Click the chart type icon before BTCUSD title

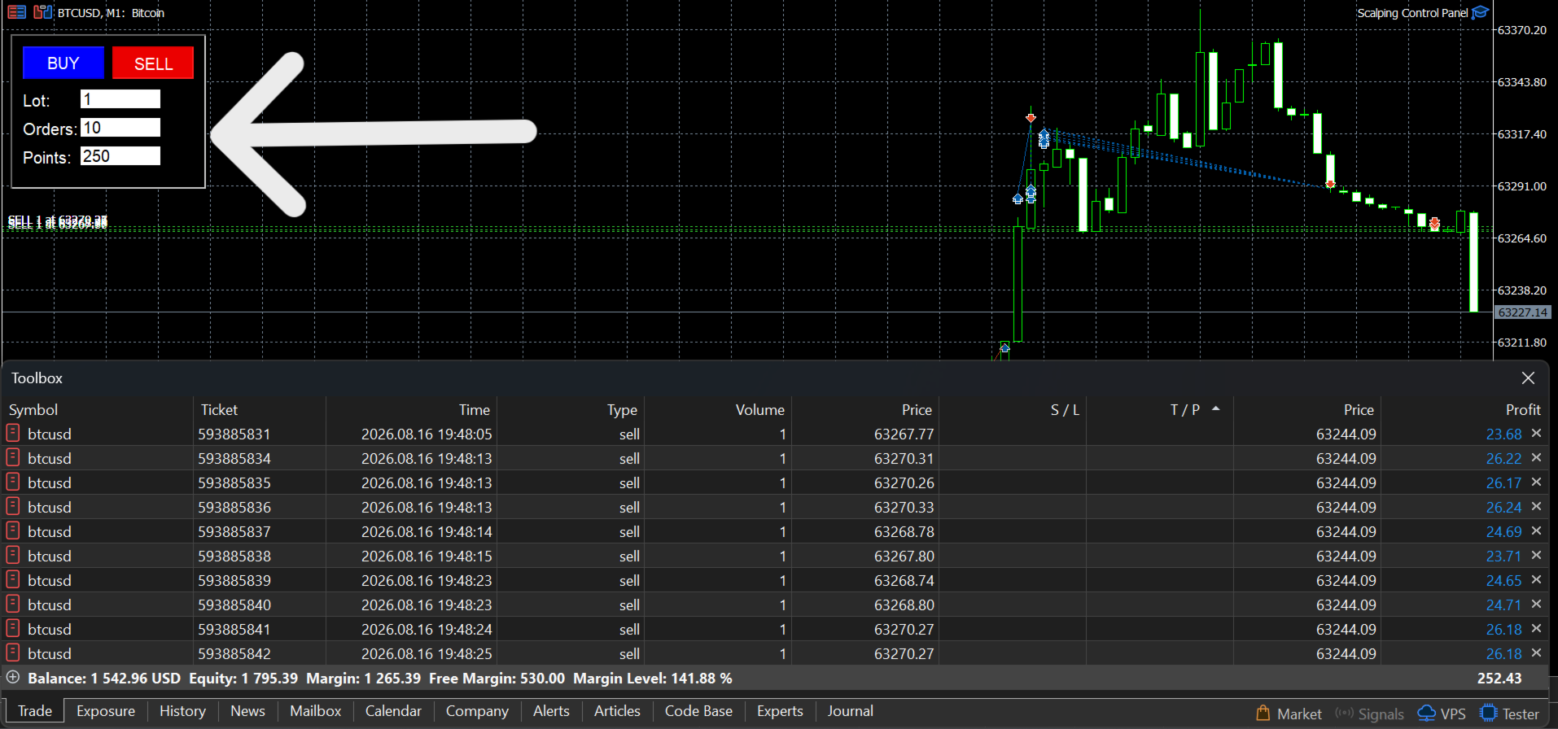[42, 12]
